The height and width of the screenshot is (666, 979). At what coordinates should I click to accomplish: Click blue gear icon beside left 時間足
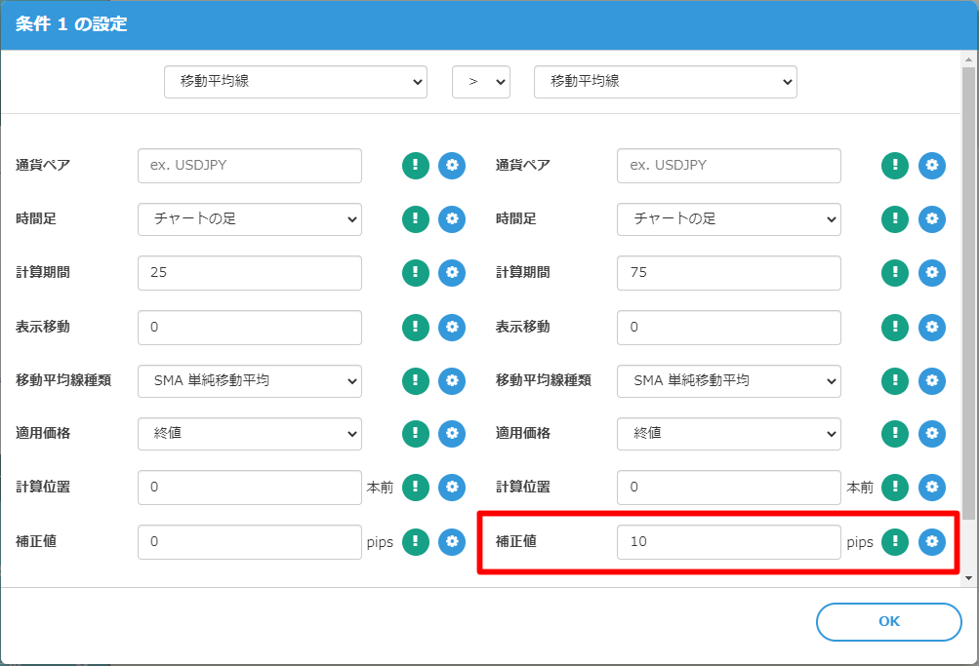pos(452,219)
